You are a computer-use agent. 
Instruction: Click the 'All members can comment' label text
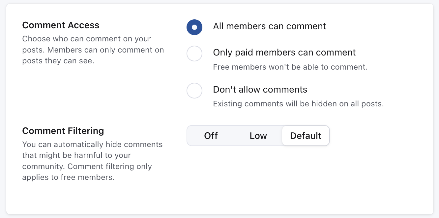click(x=269, y=26)
